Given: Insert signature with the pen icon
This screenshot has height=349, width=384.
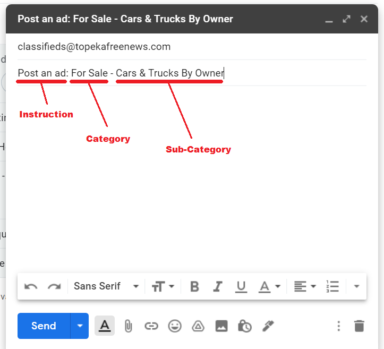Looking at the screenshot, I should pyautogui.click(x=268, y=326).
